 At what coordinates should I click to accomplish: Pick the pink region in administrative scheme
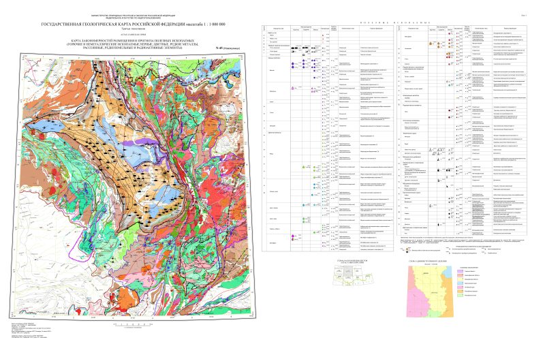point(422,293)
